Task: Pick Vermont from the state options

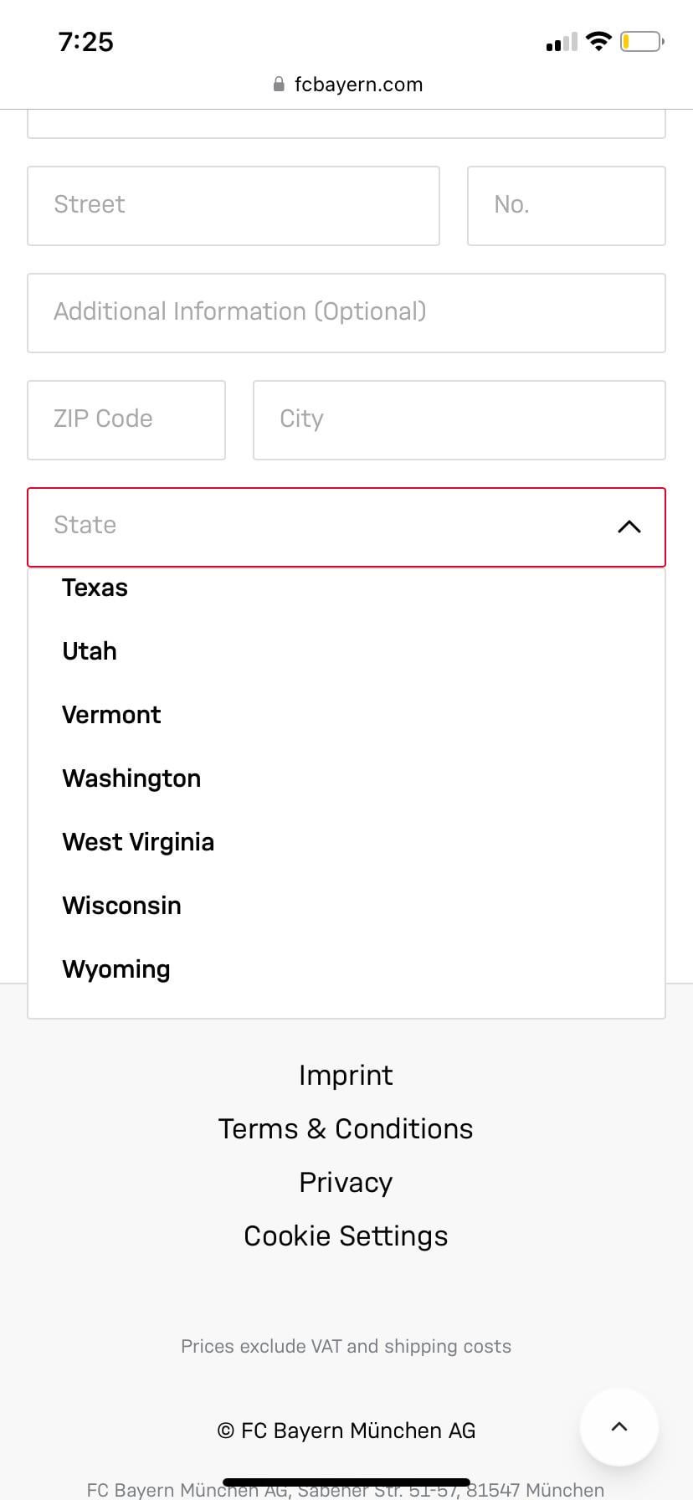Action: [111, 715]
